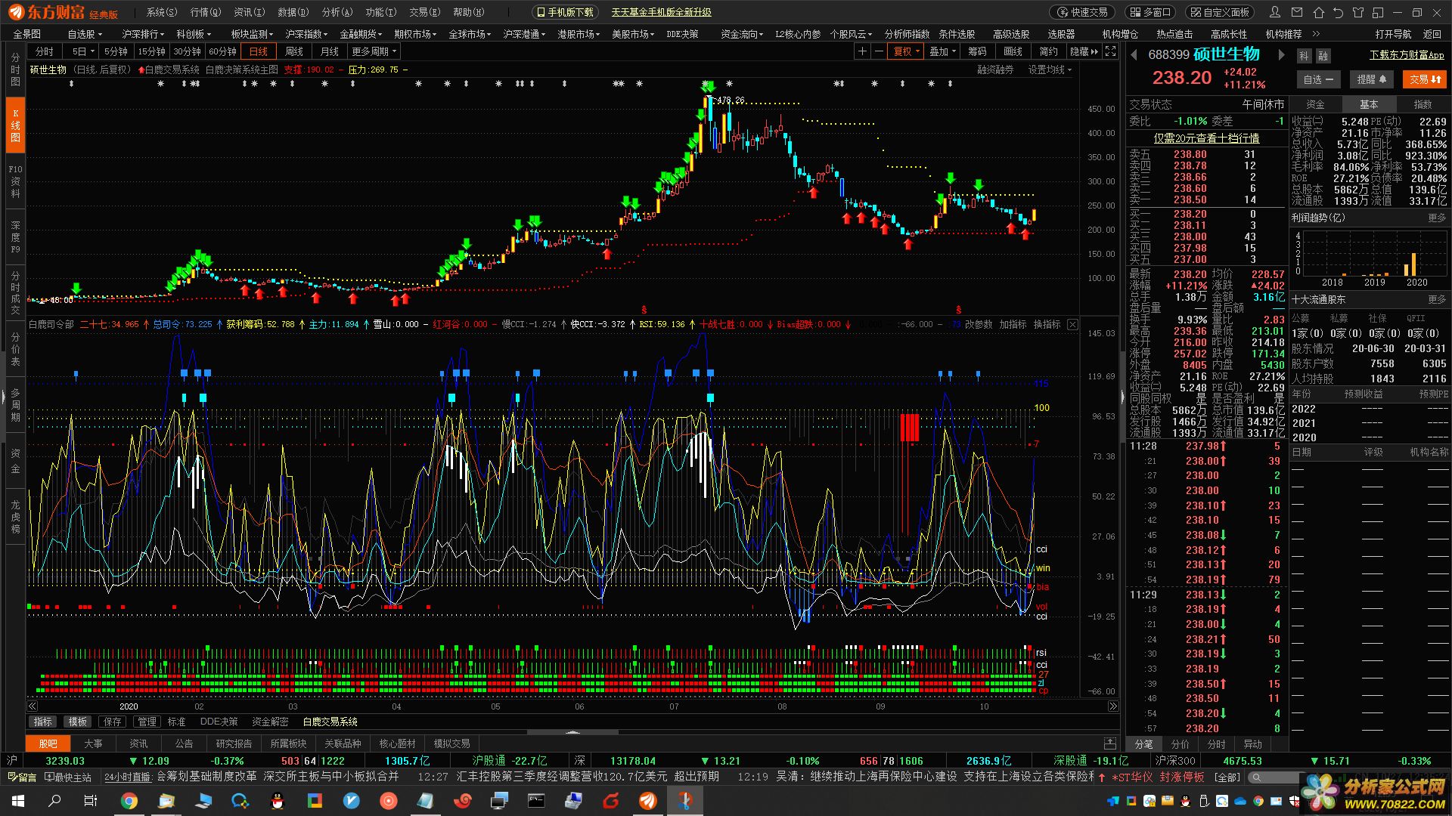This screenshot has width=1452, height=816.
Task: Open 叠加 overlay dropdown
Action: (943, 51)
